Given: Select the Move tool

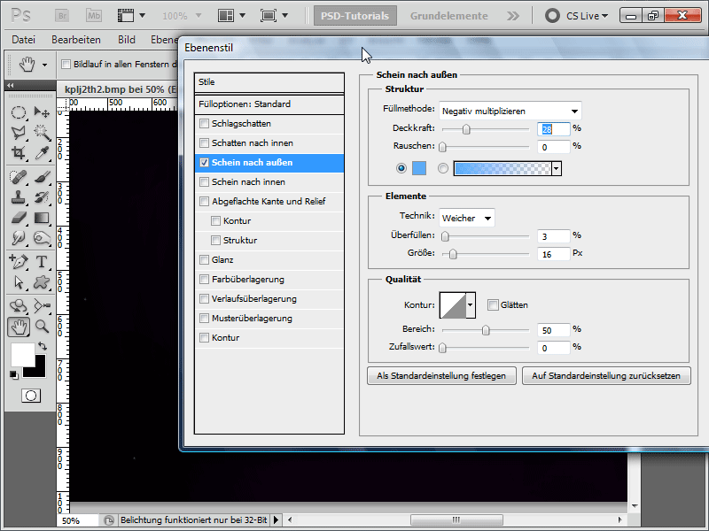Looking at the screenshot, I should pos(42,112).
